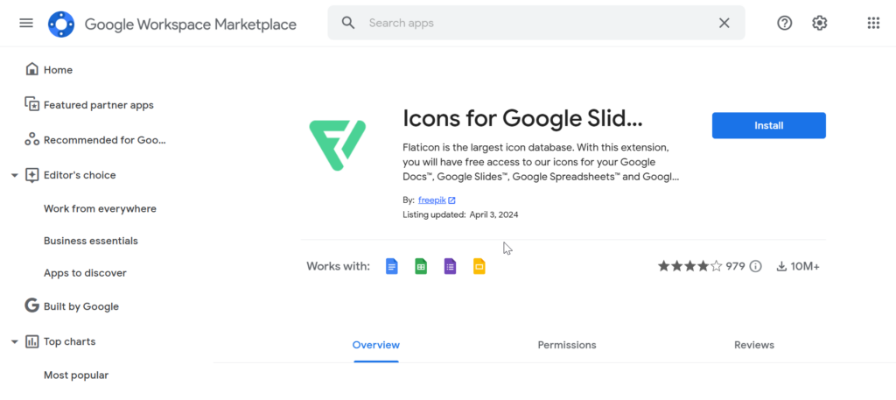
Task: Go to Featured partner apps
Action: pyautogui.click(x=98, y=105)
